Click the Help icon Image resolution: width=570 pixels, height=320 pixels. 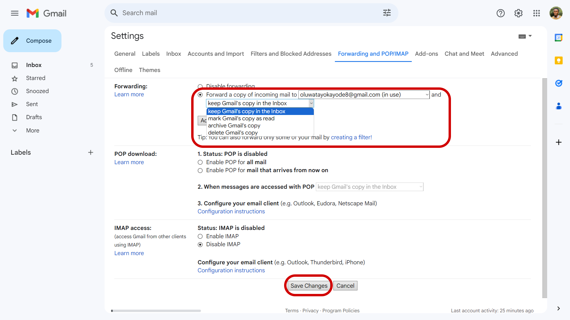coord(501,13)
